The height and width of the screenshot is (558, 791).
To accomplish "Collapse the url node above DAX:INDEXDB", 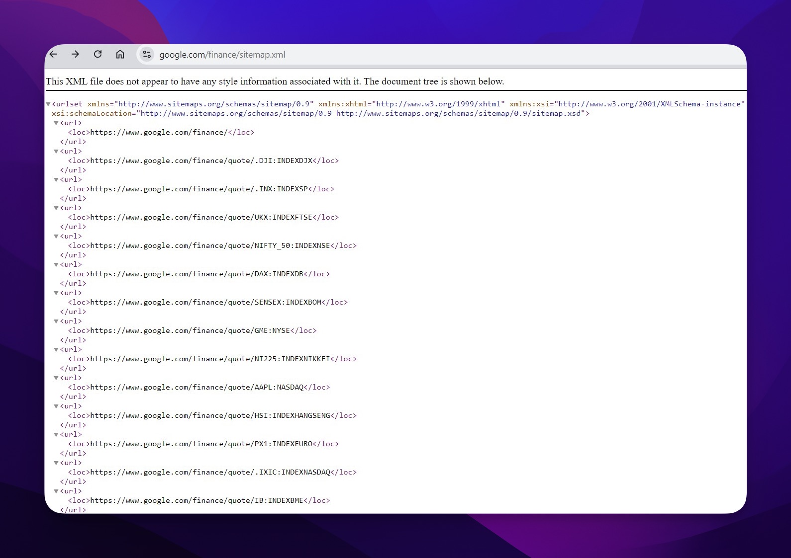I will [x=56, y=265].
